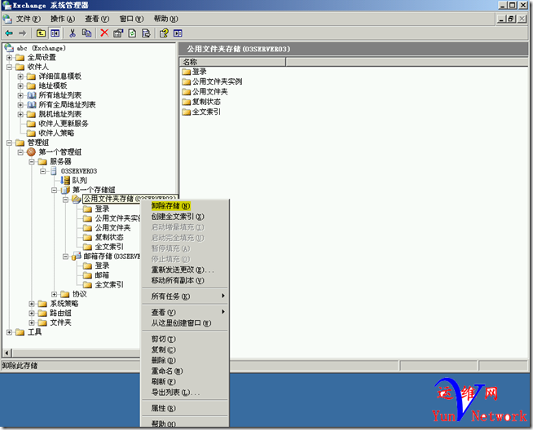This screenshot has height=430, width=533.
Task: Click the Export list toolbar icon
Action: 146,33
